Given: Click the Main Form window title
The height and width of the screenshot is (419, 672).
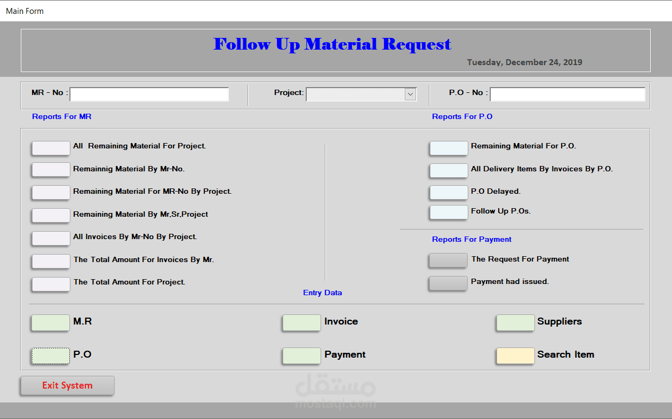Looking at the screenshot, I should coord(25,11).
